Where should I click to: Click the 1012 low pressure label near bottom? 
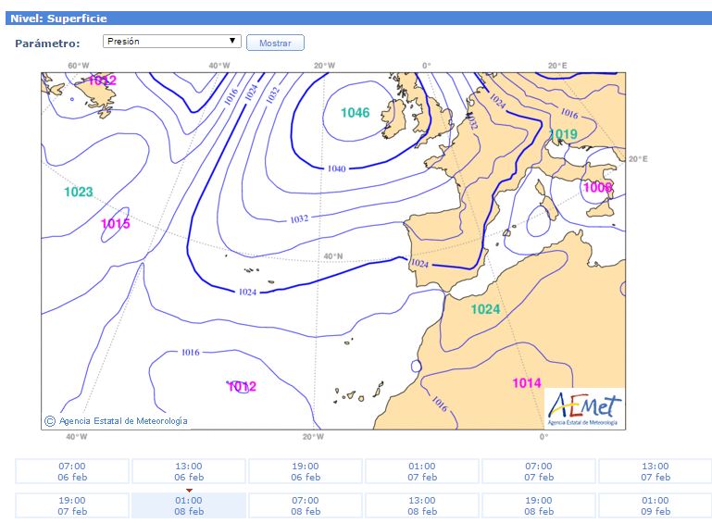tap(242, 386)
